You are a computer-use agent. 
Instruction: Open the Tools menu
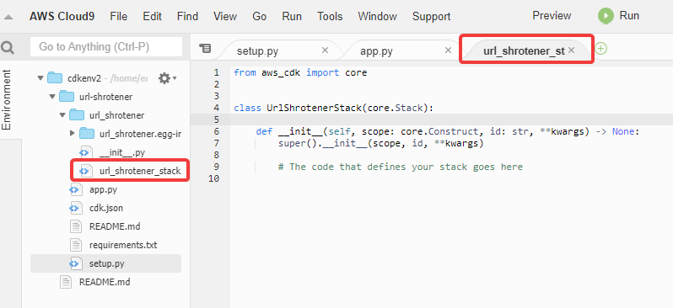[330, 16]
